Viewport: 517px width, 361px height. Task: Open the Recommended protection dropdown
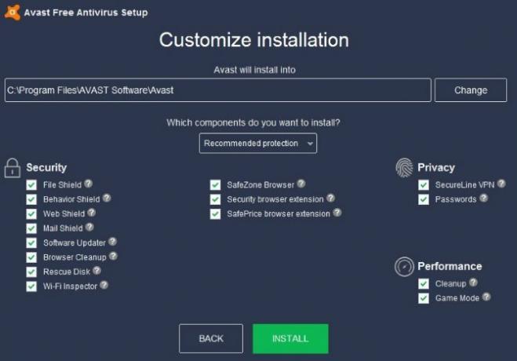[x=258, y=143]
